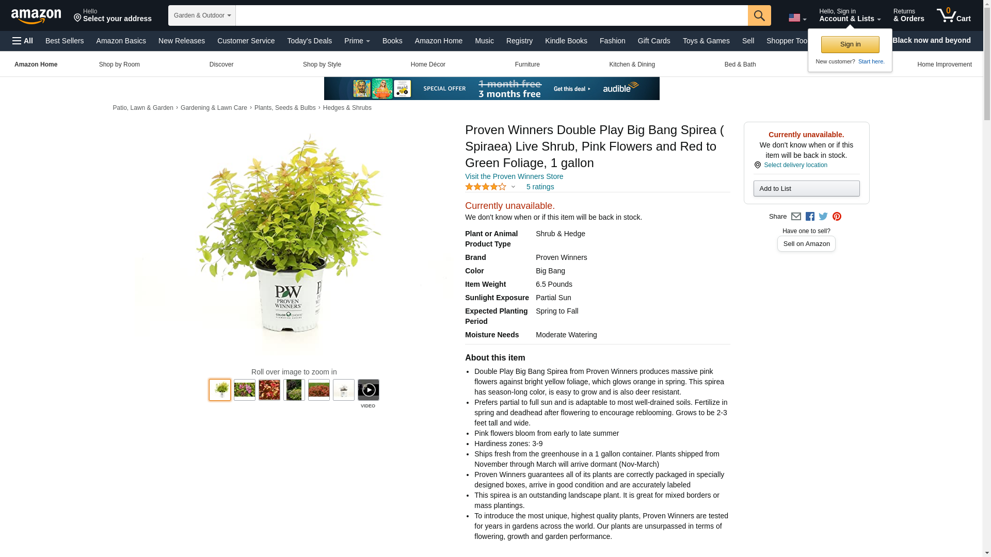Share on Pinterest icon
991x557 pixels.
pyautogui.click(x=837, y=217)
